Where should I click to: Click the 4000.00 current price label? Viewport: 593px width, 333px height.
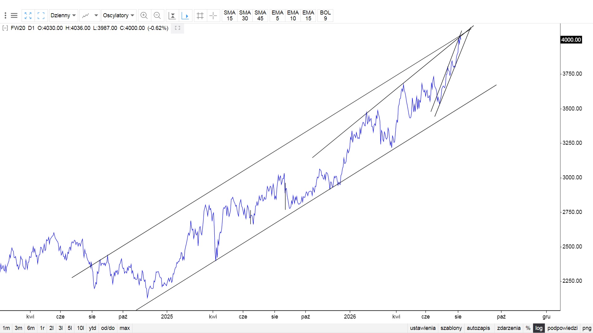click(571, 40)
